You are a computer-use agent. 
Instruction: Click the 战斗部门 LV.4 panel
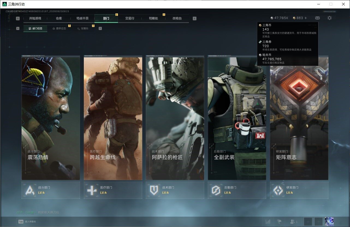point(51,190)
